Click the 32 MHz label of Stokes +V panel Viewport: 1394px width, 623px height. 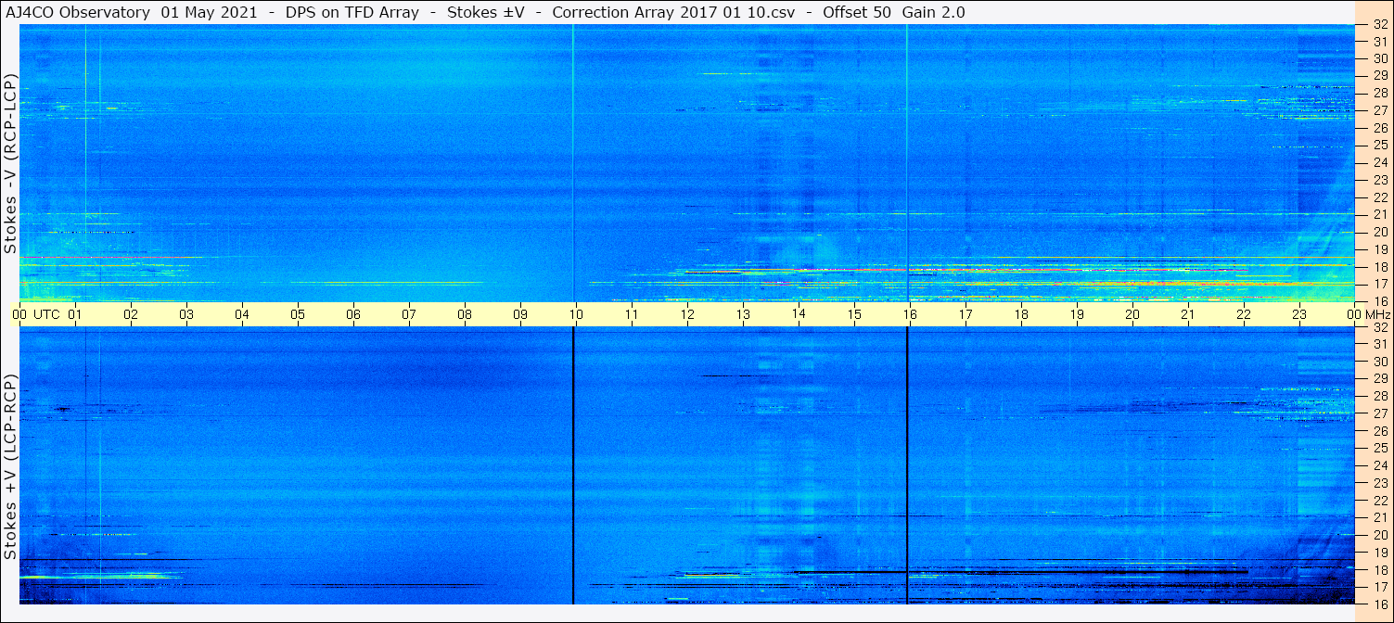click(x=1379, y=327)
